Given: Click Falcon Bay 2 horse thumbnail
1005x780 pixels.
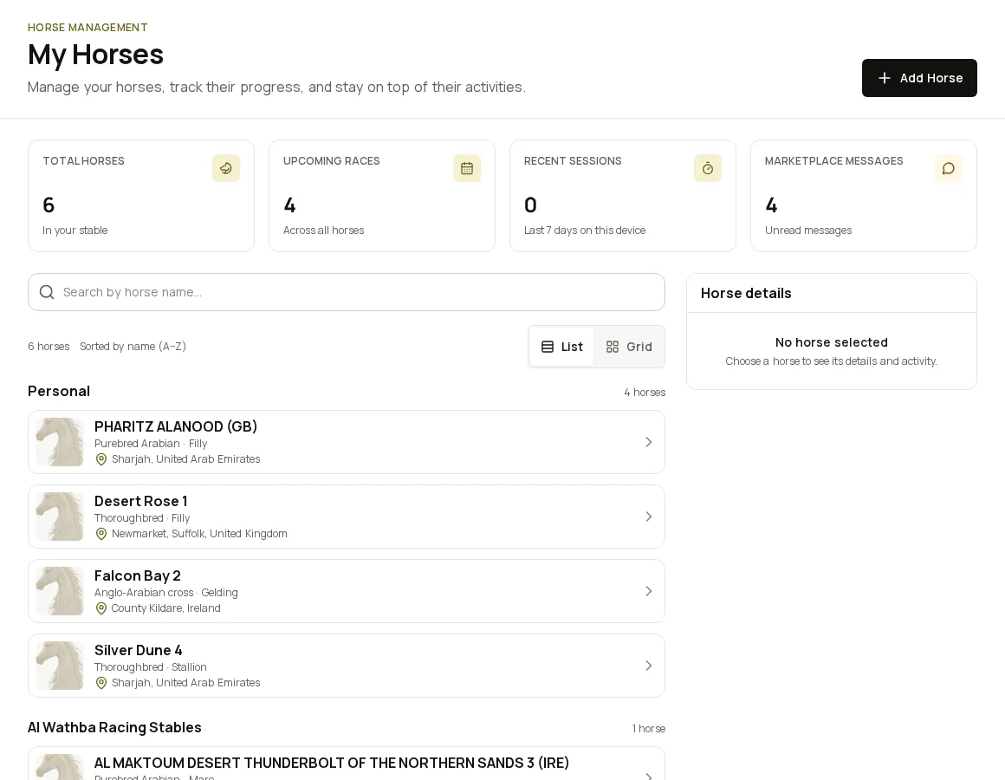Looking at the screenshot, I should (60, 591).
